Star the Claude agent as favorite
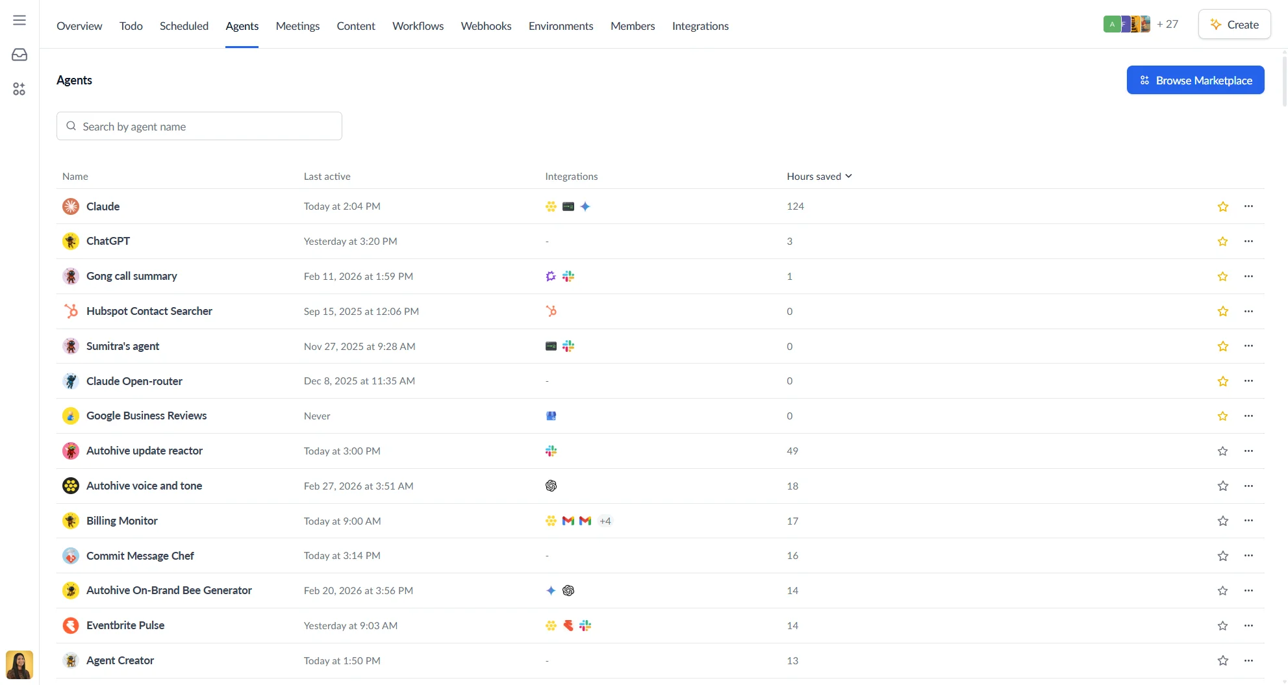This screenshot has width=1288, height=685. [x=1223, y=206]
